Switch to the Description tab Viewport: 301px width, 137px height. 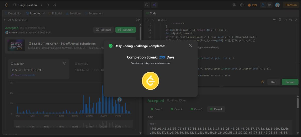click(13, 13)
